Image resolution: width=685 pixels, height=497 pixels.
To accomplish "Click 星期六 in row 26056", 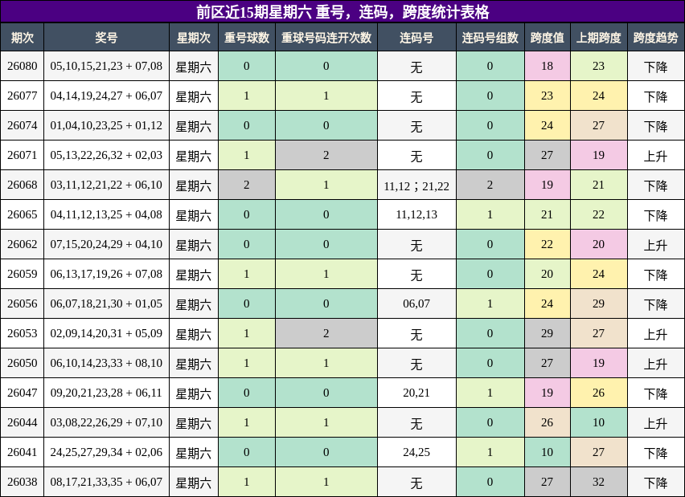I will pos(194,304).
